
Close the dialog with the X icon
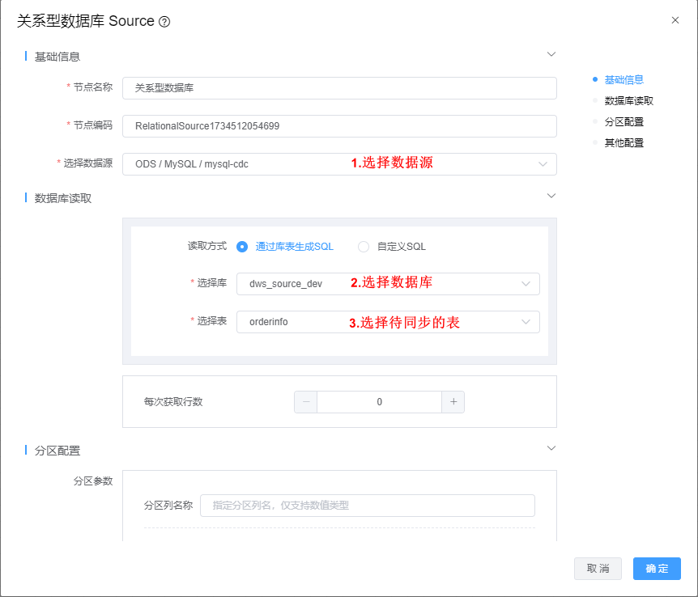(675, 20)
